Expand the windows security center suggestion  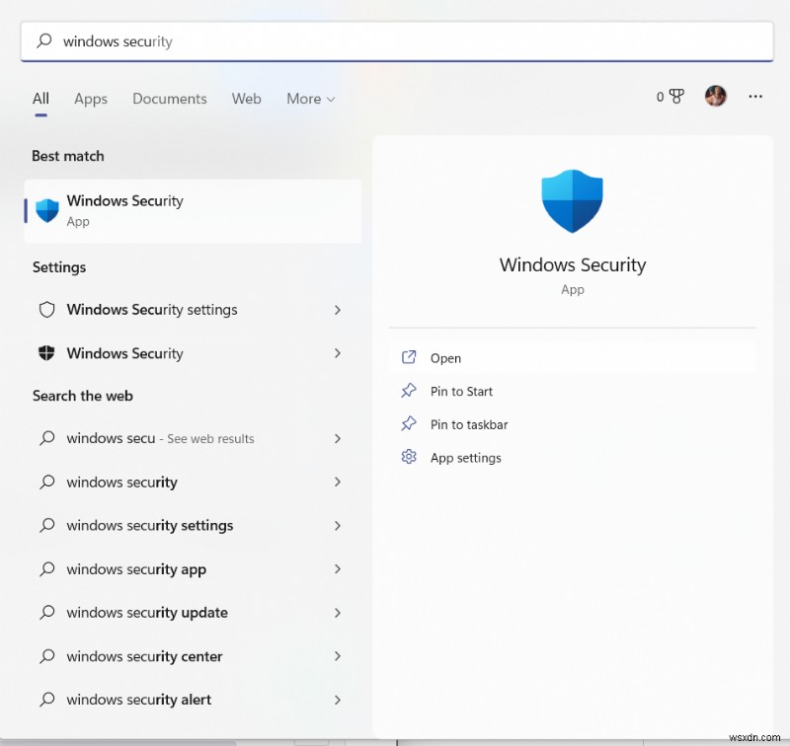[337, 656]
